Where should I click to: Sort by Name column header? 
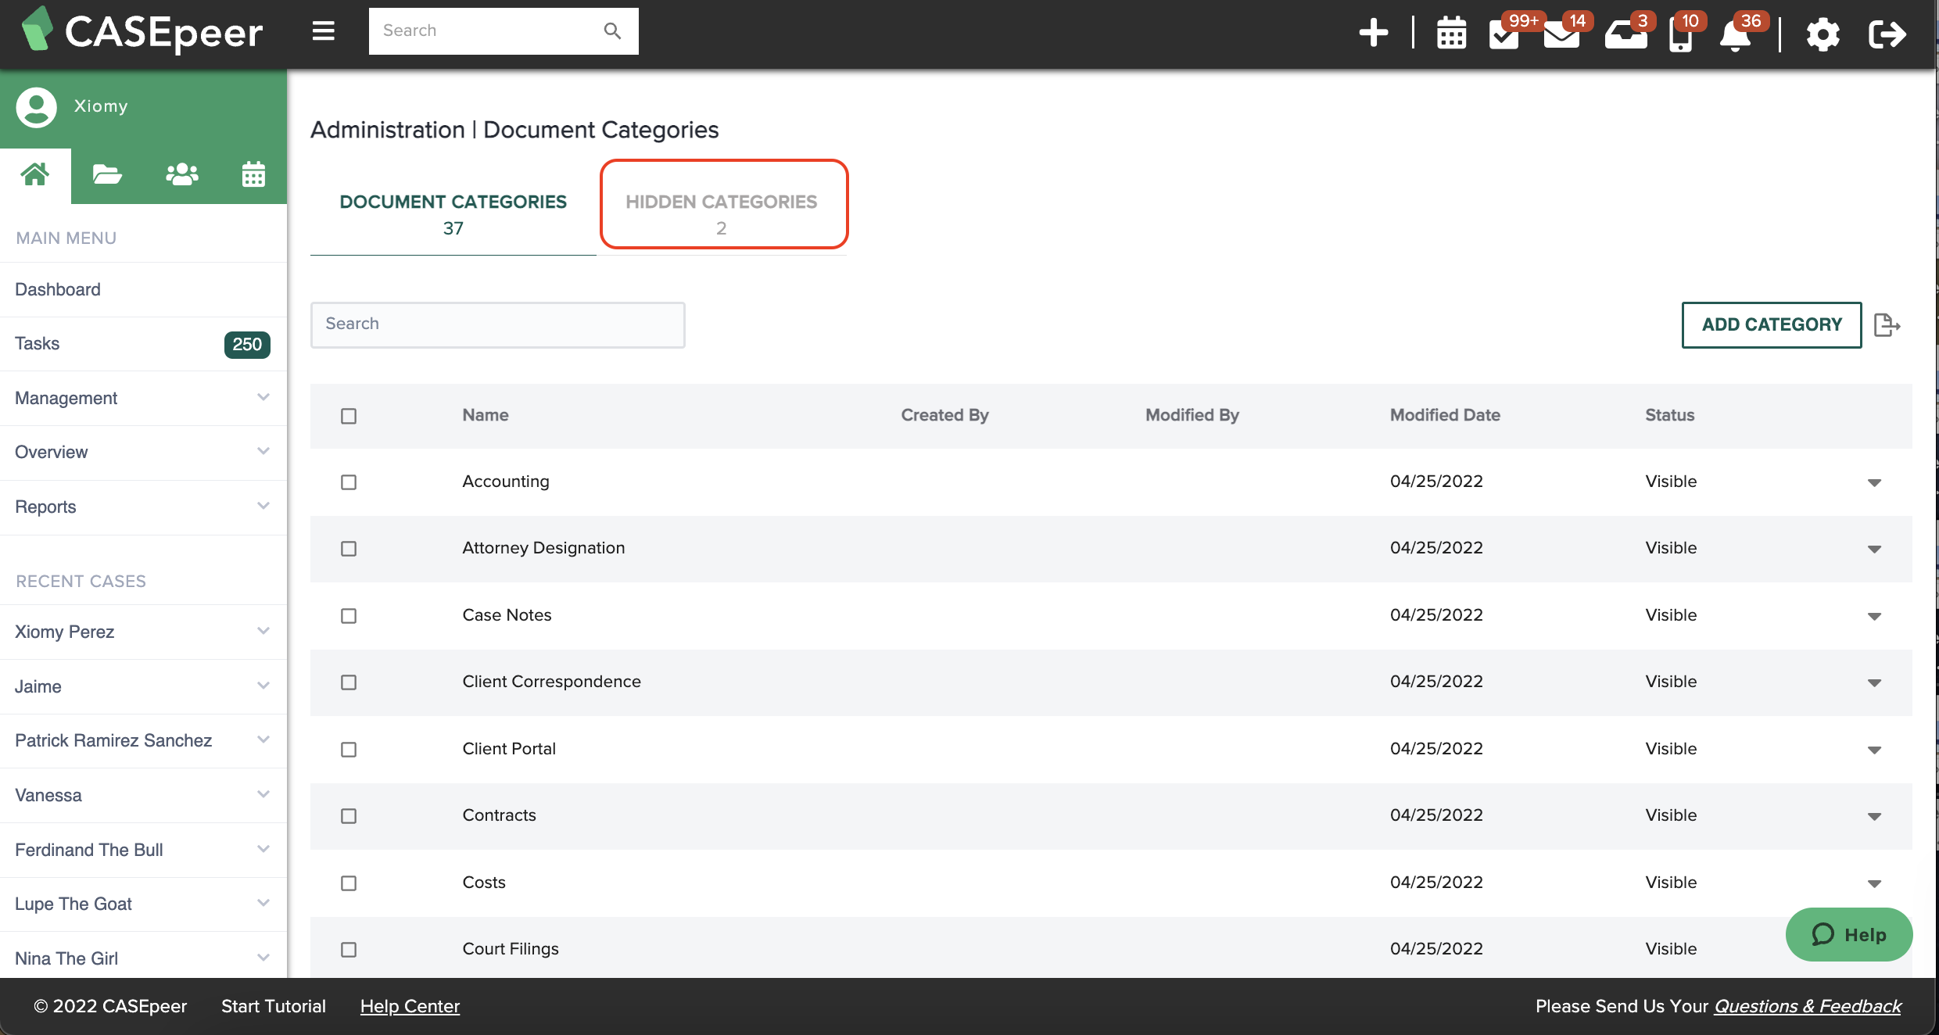485,415
